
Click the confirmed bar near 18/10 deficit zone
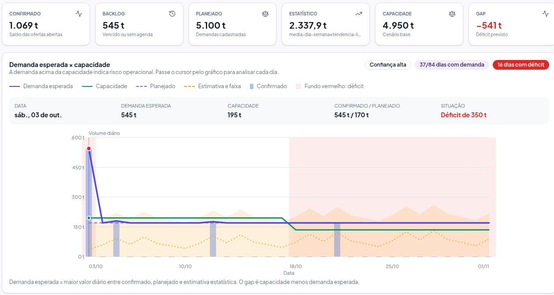tap(337, 239)
